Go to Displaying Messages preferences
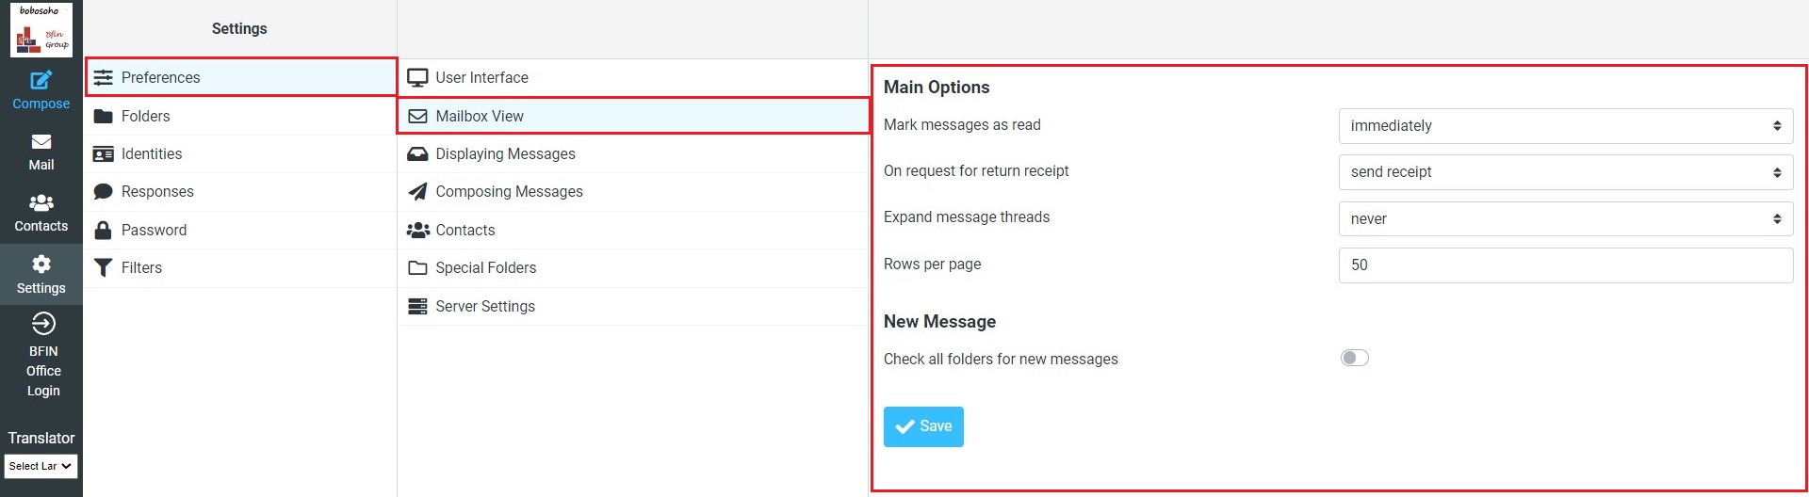Screen dimensions: 1809x497 pyautogui.click(x=505, y=153)
